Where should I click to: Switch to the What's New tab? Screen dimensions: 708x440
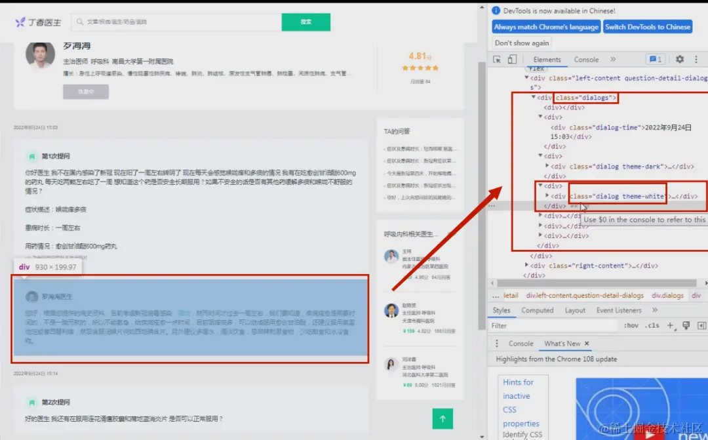(562, 344)
